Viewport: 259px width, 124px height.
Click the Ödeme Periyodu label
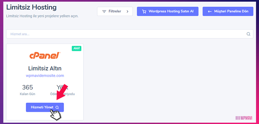pos(62,94)
